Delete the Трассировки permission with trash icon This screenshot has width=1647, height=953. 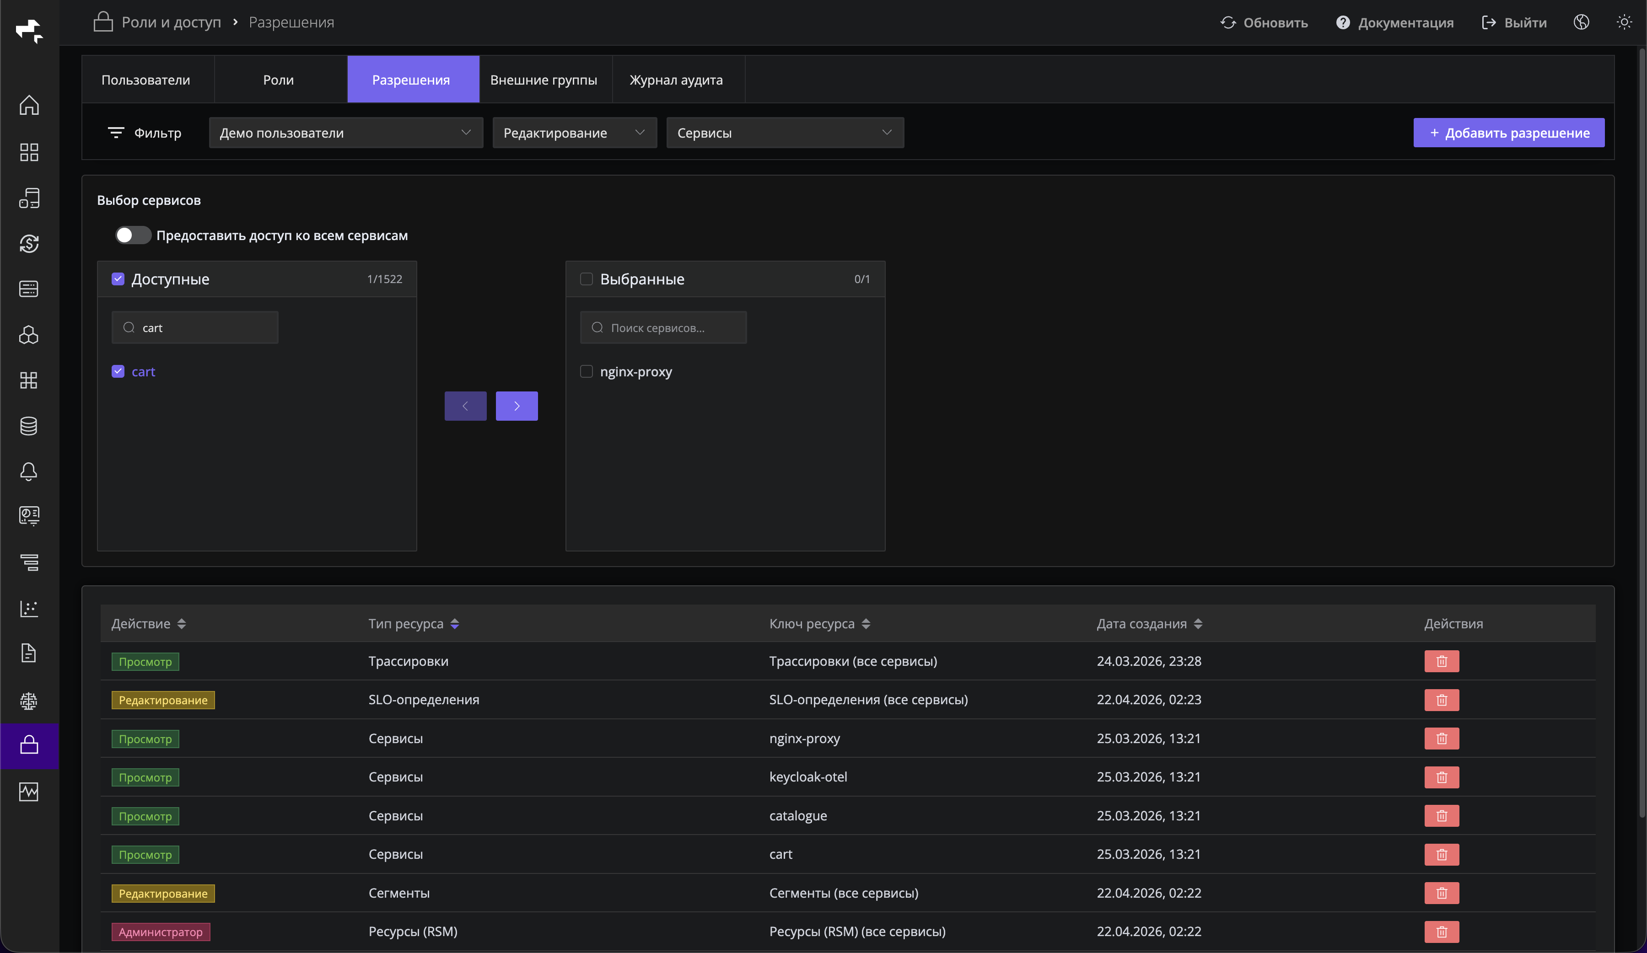(x=1441, y=661)
